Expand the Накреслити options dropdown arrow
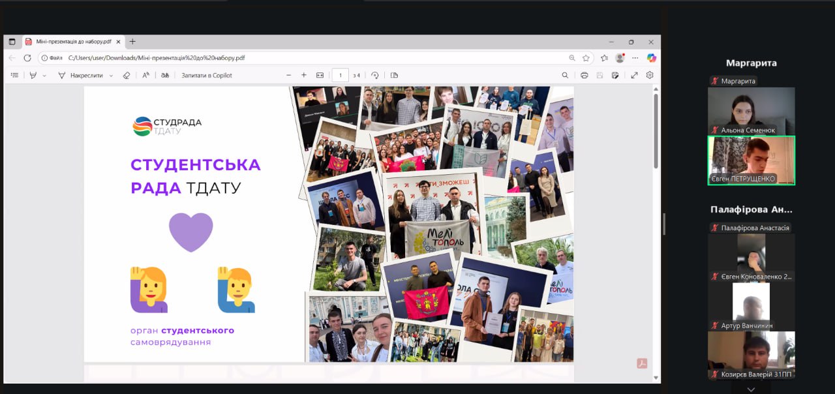The image size is (835, 394). click(111, 76)
